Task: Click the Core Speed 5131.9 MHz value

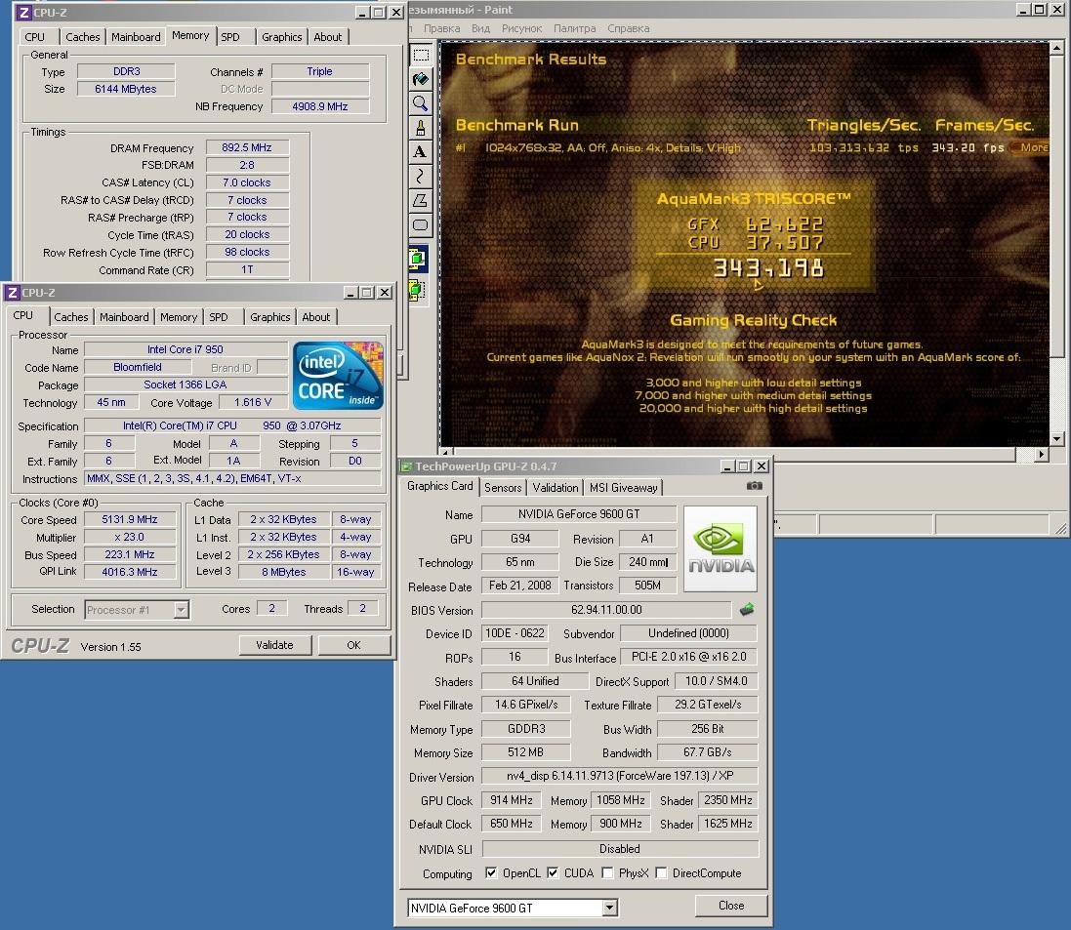Action: coord(129,519)
